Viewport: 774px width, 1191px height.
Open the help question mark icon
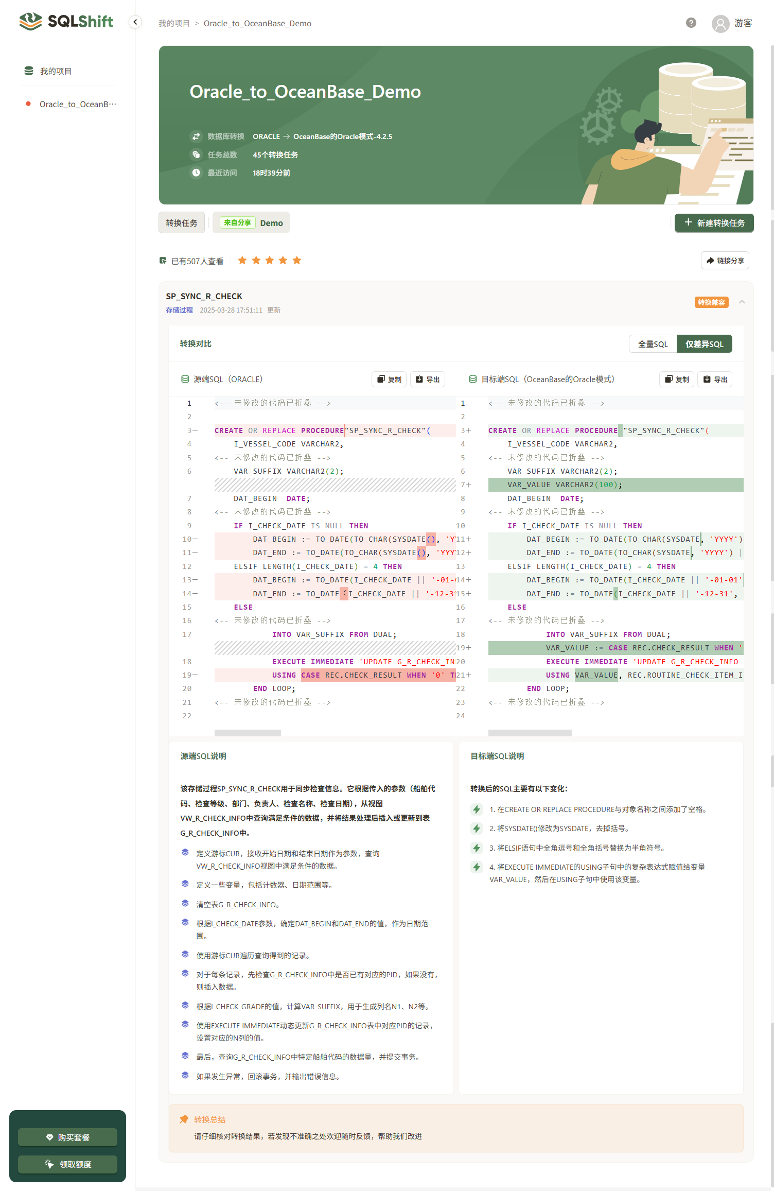(x=691, y=23)
